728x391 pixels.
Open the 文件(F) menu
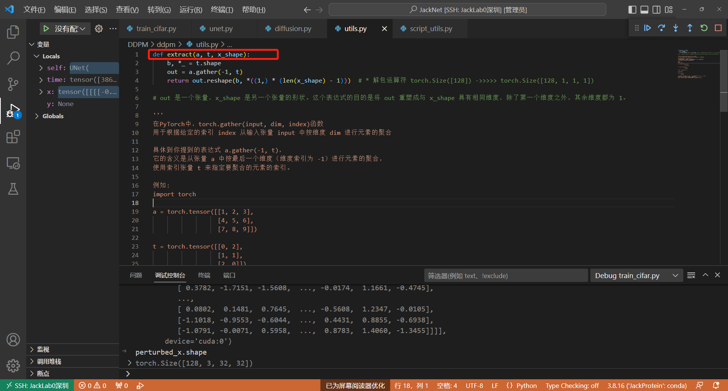click(35, 10)
